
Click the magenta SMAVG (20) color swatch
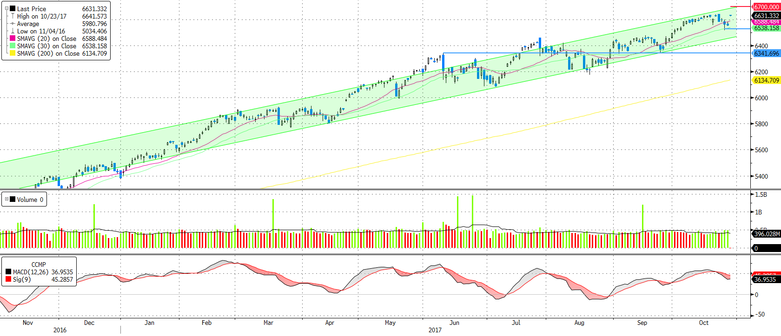pos(13,39)
